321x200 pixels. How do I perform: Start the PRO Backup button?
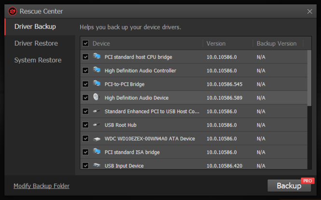[289, 186]
